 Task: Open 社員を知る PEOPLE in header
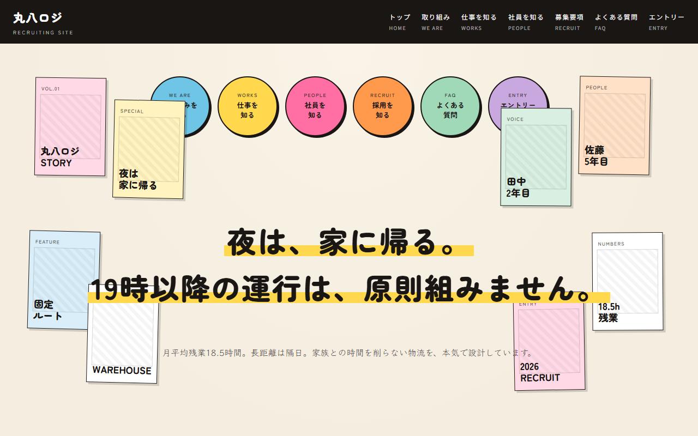coord(526,22)
